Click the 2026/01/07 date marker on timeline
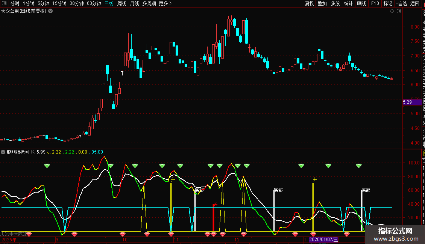The height and width of the screenshot is (244, 425). [x=324, y=239]
